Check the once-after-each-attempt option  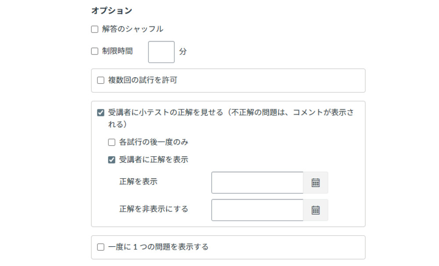click(x=111, y=142)
